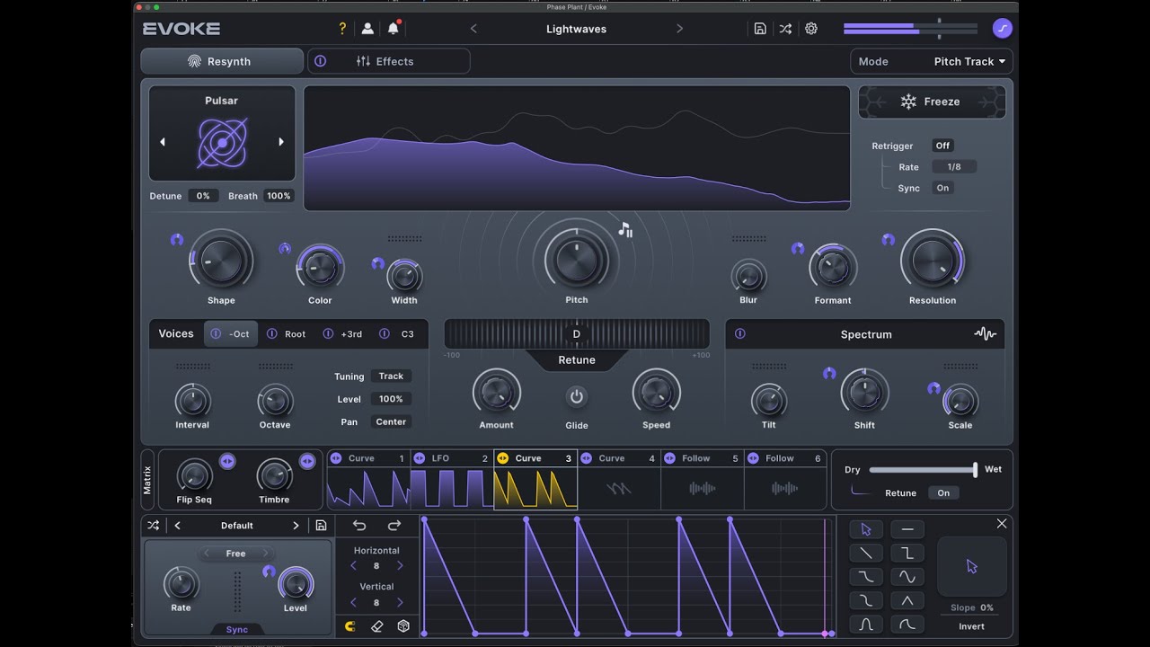Randomize the preset with the top shuffle icon
1150x647 pixels.
pyautogui.click(x=785, y=29)
